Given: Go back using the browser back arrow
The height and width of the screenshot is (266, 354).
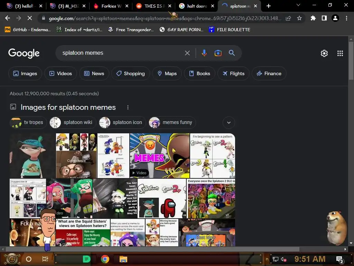Looking at the screenshot, I should coord(8,18).
